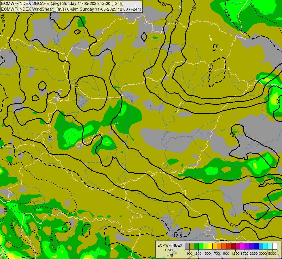This screenshot has width=282, height=259.
Task: Click the 5000 legend scale label
Action: tap(272, 254)
